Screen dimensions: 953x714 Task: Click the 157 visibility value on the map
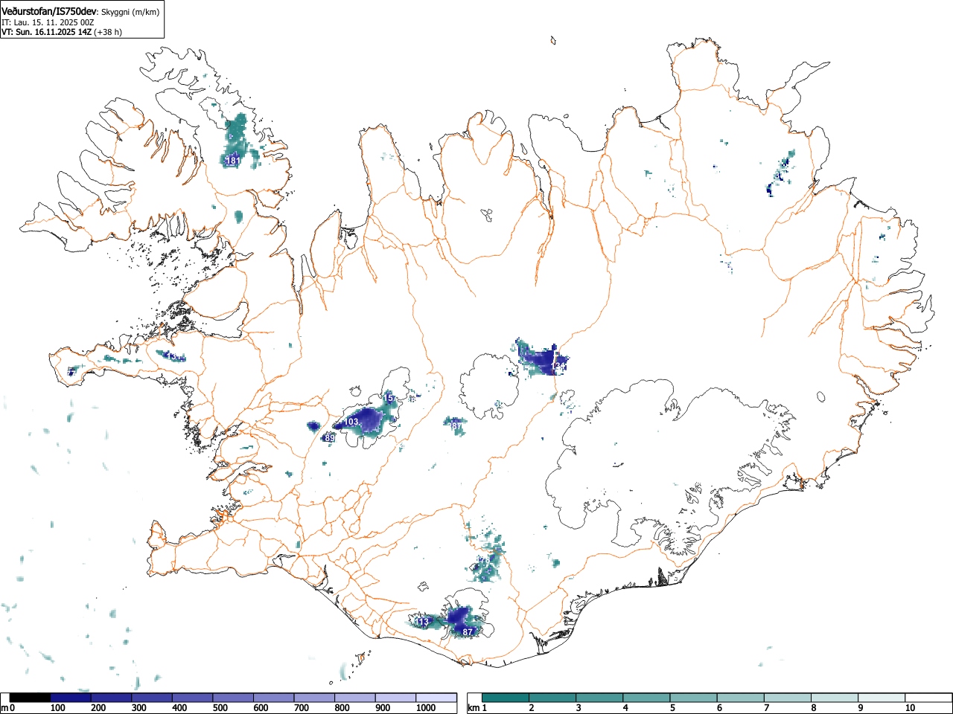click(389, 399)
